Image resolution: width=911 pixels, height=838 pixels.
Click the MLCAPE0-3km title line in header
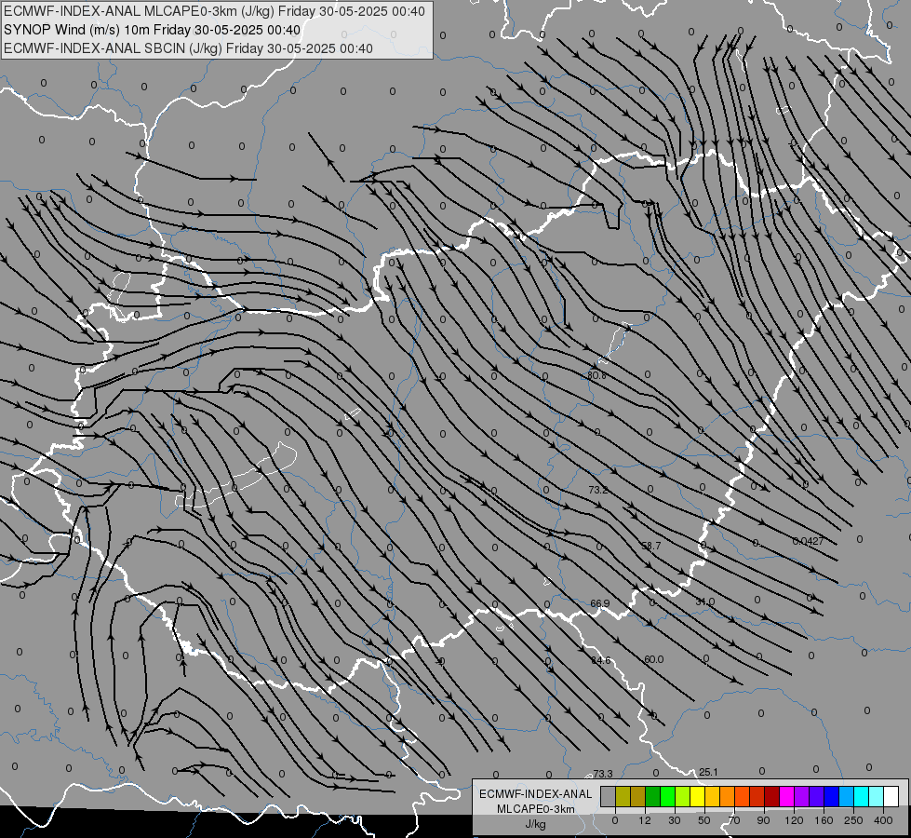(x=214, y=11)
